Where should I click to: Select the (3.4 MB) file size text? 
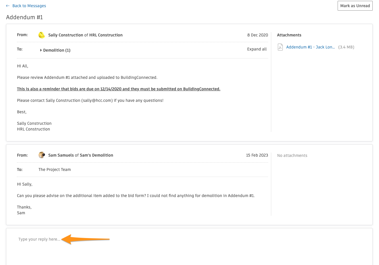click(x=346, y=47)
